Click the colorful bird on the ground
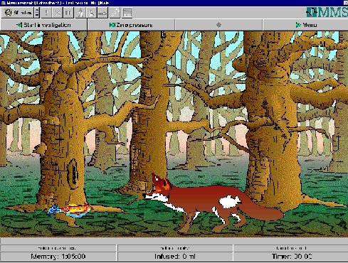 70,210
